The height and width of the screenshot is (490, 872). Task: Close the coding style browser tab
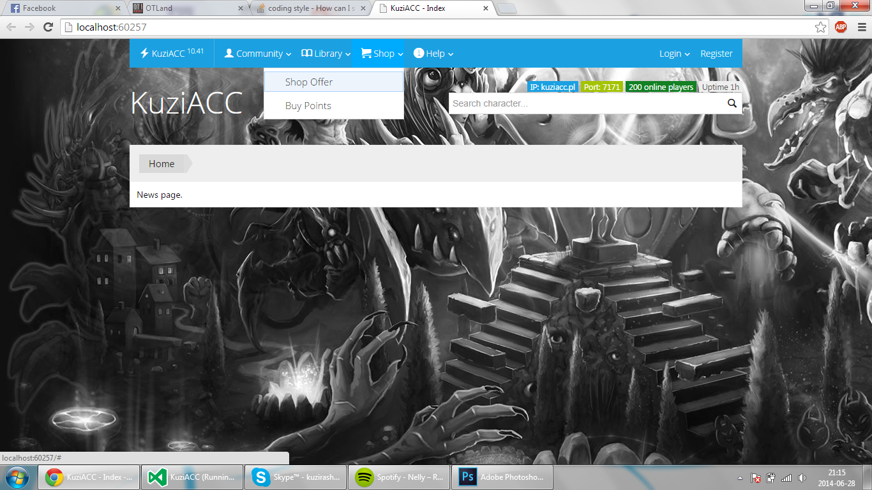pyautogui.click(x=363, y=8)
